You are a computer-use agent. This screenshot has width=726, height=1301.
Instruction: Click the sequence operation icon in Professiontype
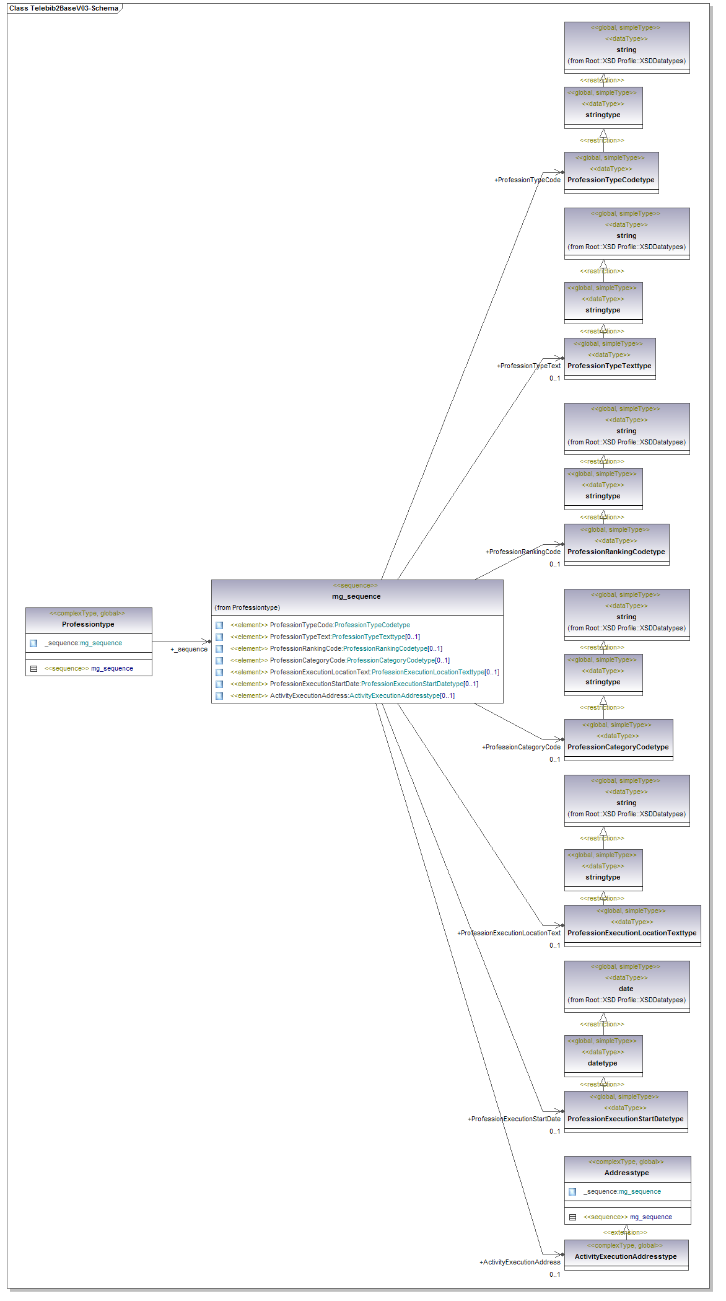tap(33, 669)
